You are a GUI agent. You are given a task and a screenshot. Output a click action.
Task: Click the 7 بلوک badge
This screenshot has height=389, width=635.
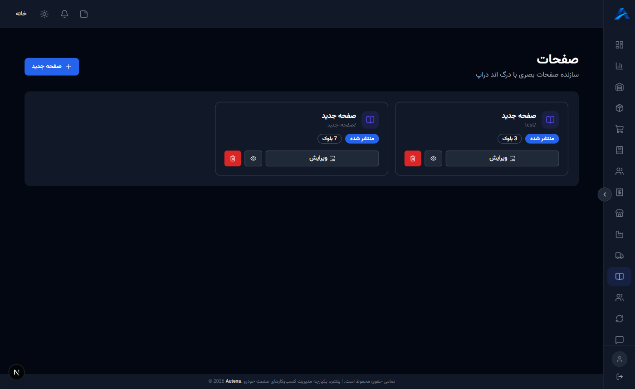tap(330, 139)
